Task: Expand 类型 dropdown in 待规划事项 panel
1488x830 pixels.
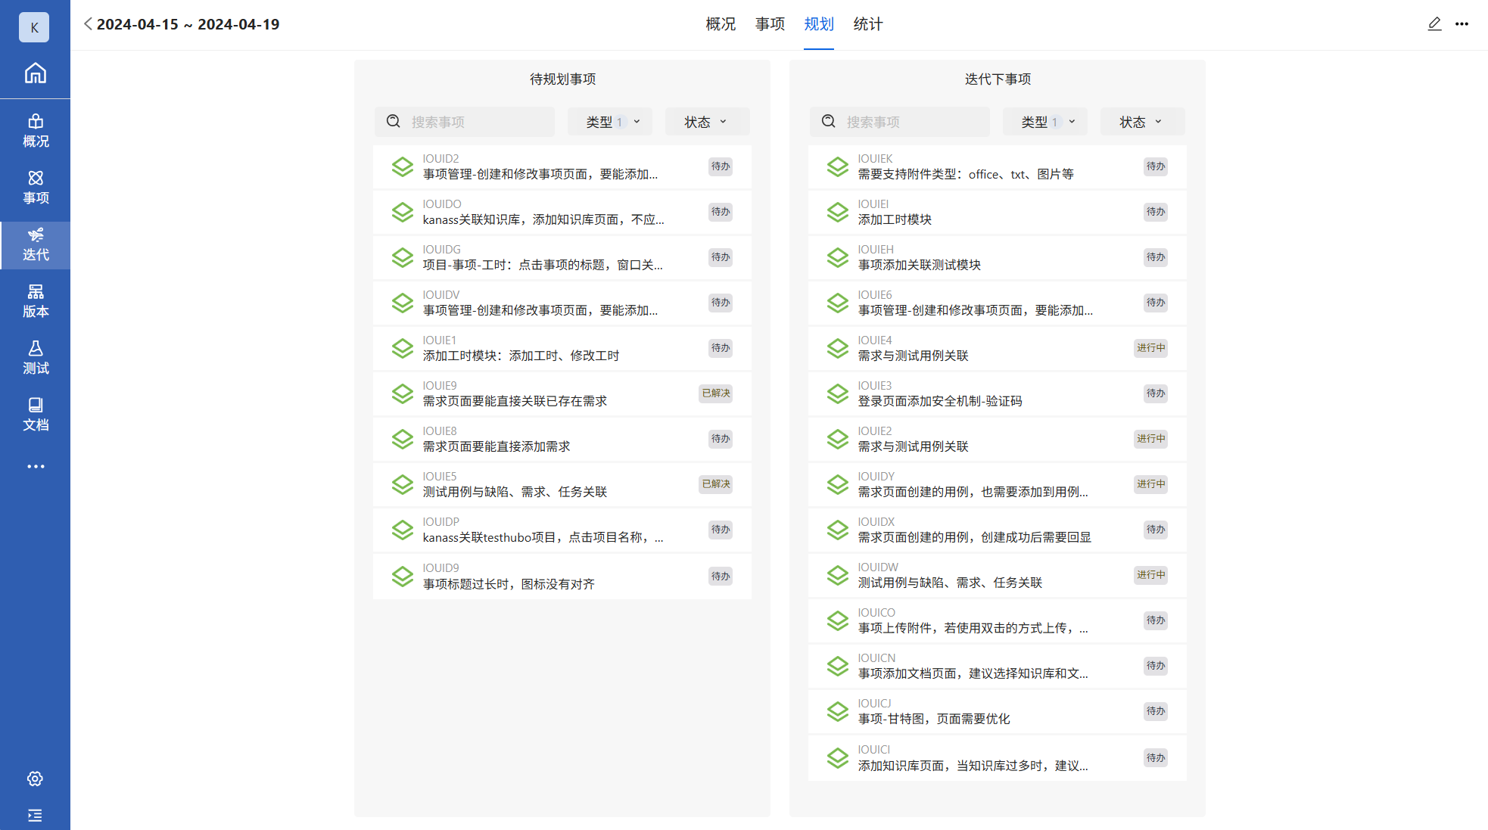Action: [612, 122]
